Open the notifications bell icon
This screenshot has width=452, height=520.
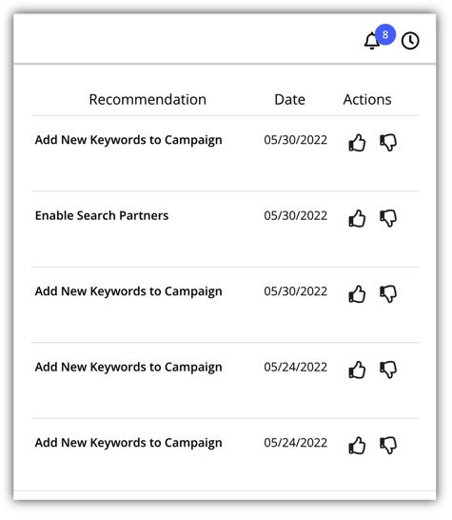pyautogui.click(x=371, y=41)
